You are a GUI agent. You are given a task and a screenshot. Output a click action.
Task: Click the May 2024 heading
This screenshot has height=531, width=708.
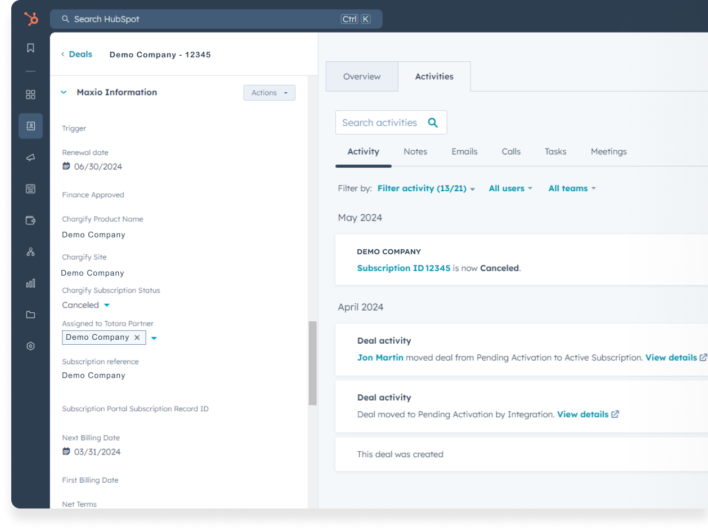pyautogui.click(x=360, y=218)
